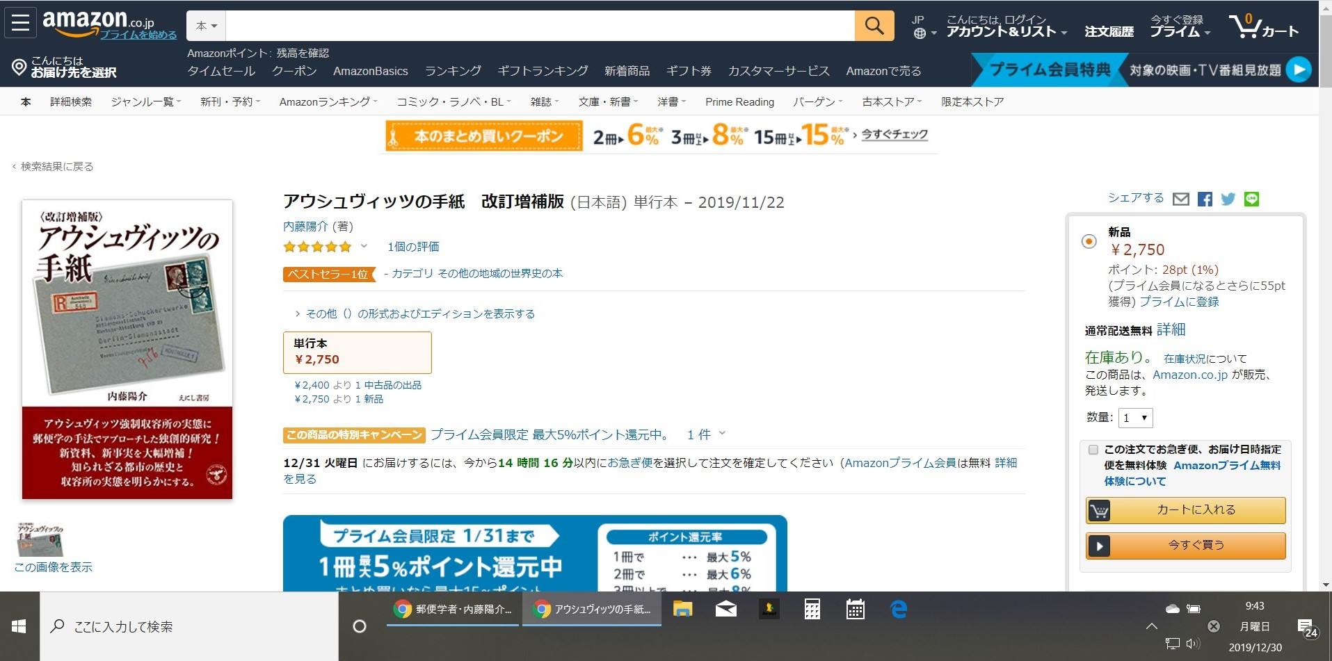The width and height of the screenshot is (1332, 661).
Task: Open the 詳細検索 books menu item
Action: coord(71,101)
